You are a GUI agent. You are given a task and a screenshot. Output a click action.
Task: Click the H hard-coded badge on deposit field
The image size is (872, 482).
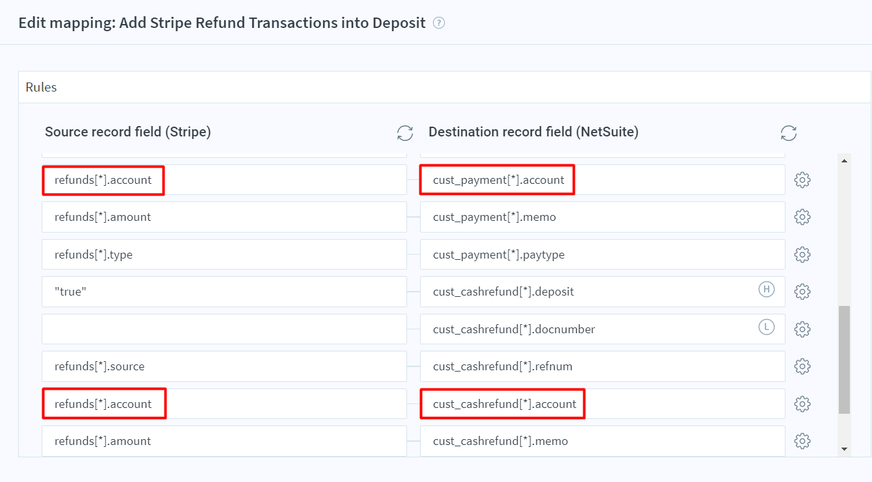click(767, 289)
